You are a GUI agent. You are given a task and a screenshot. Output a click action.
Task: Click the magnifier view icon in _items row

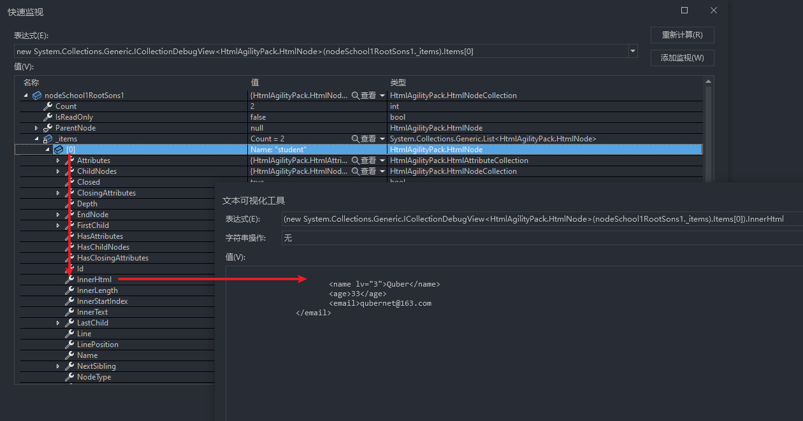pyautogui.click(x=356, y=139)
